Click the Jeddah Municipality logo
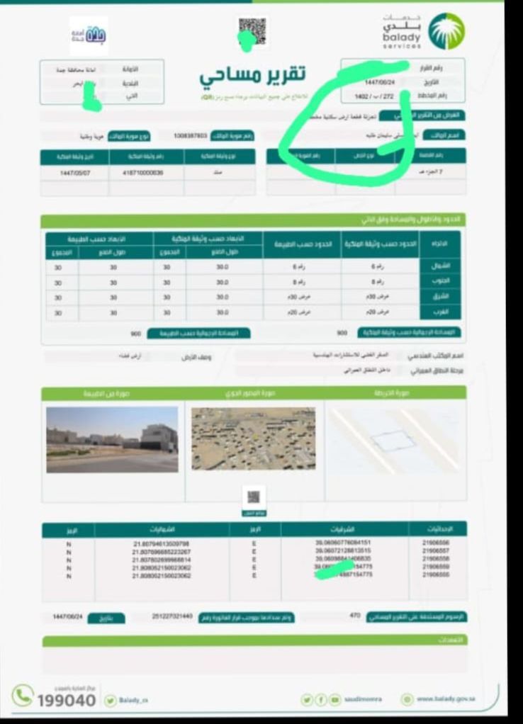 point(89,35)
